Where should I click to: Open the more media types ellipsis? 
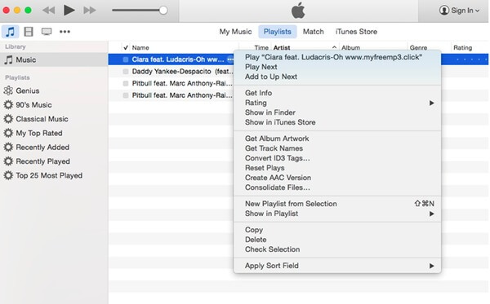pyautogui.click(x=65, y=32)
